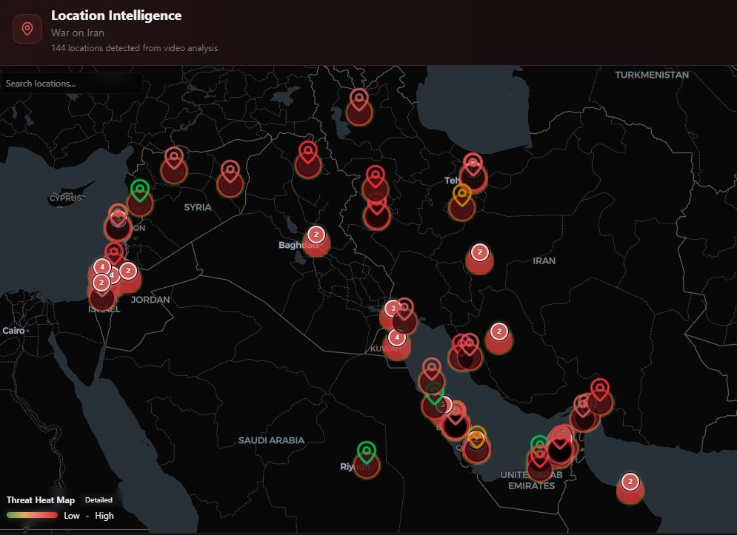Click the Search locations input field
737x535 pixels.
tap(70, 83)
